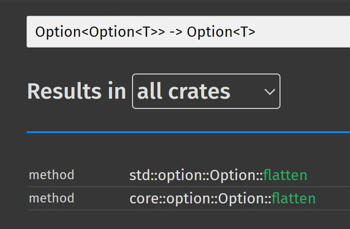Image resolution: width=350 pixels, height=229 pixels.
Task: Click 'core::option::Option::' path prefix in second result
Action: click(x=200, y=198)
